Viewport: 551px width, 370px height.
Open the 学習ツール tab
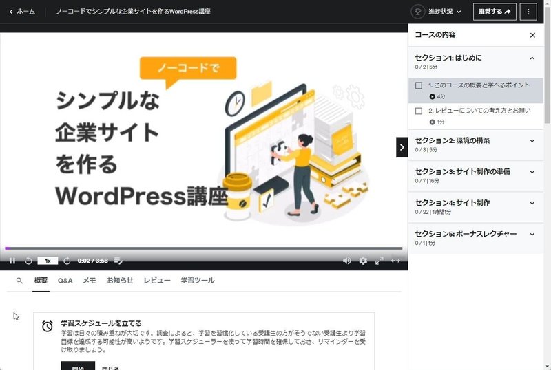point(198,281)
